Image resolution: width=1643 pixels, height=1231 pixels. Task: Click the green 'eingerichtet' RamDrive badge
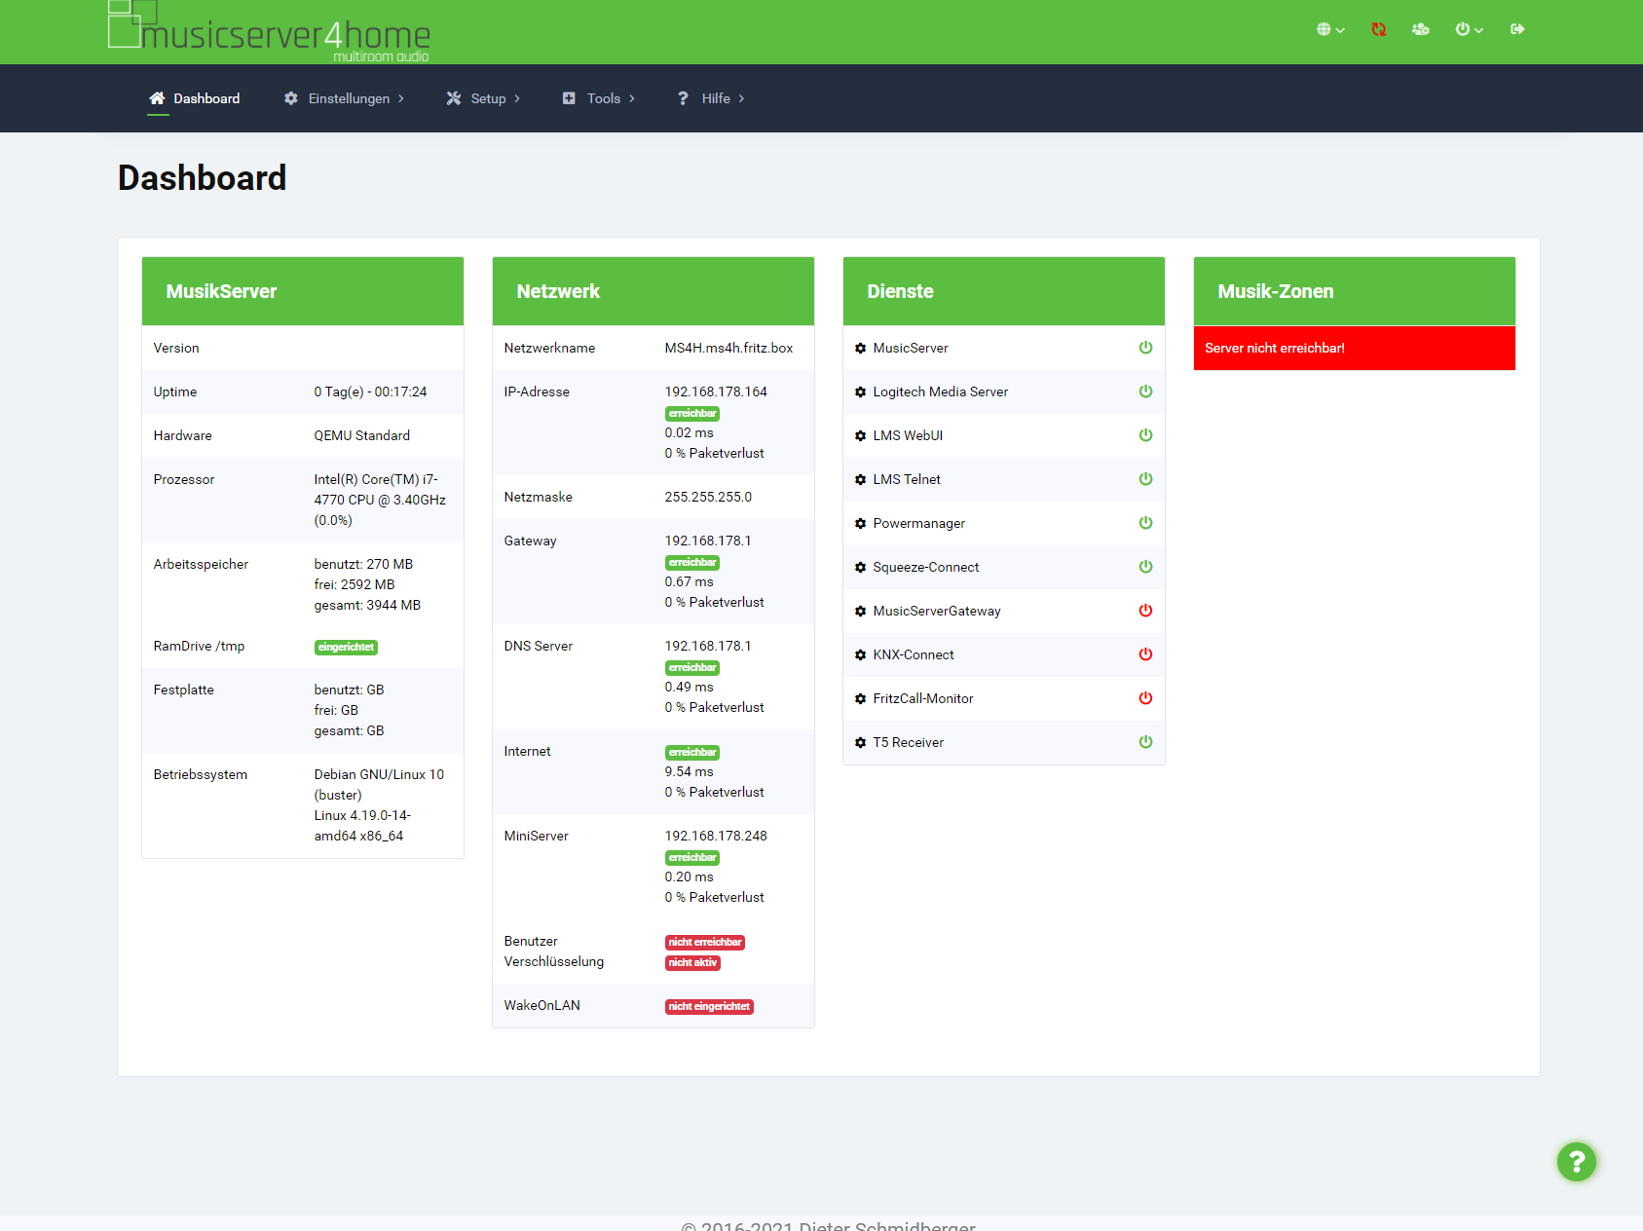point(346,648)
